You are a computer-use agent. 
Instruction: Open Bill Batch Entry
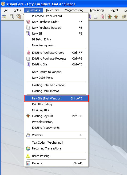coord(56,39)
